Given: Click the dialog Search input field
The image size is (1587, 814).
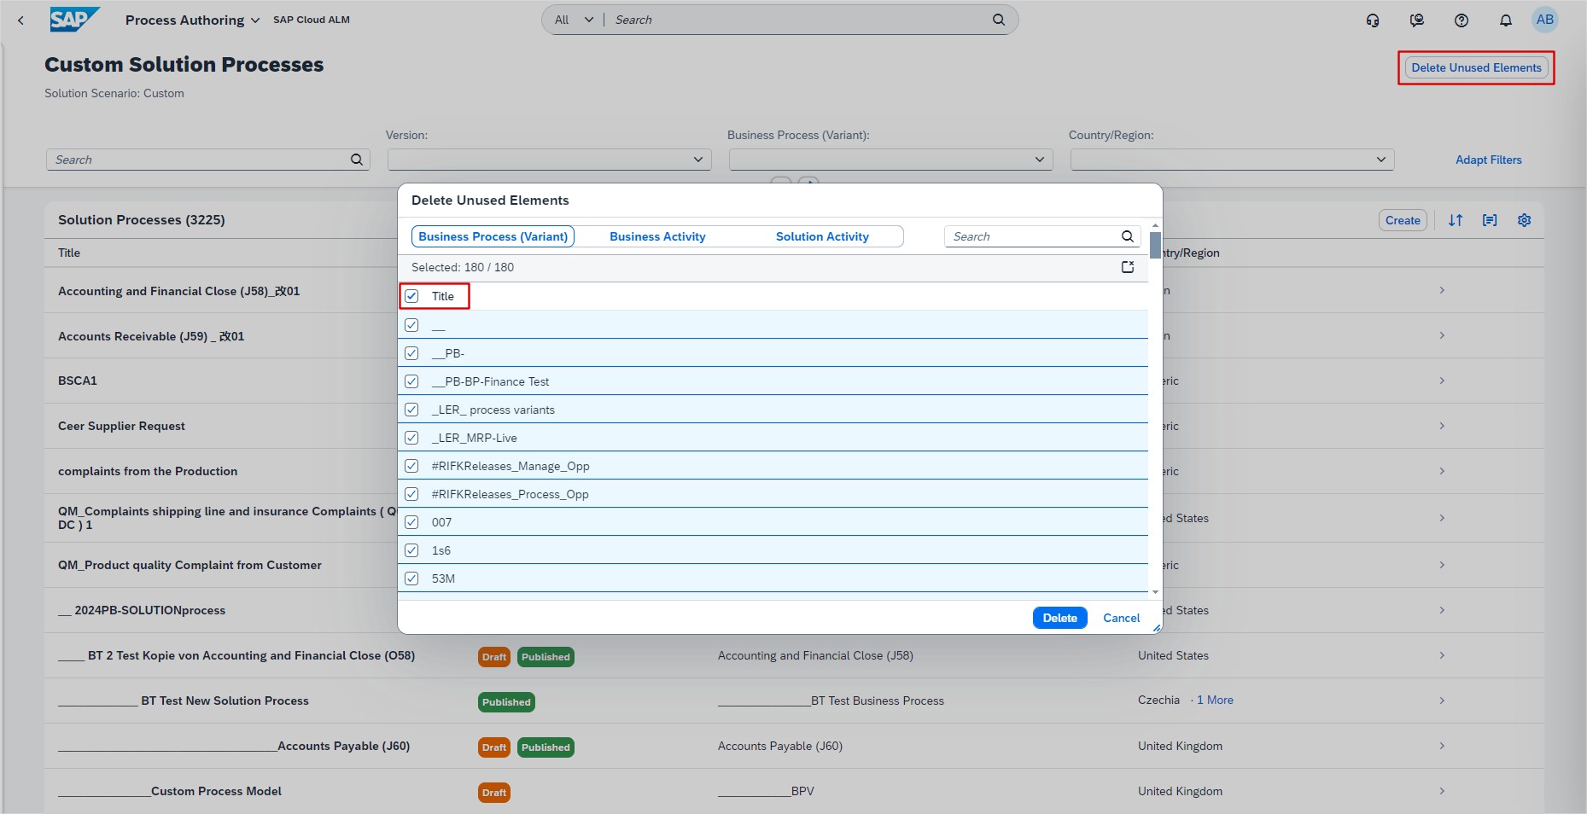Looking at the screenshot, I should coord(1033,236).
